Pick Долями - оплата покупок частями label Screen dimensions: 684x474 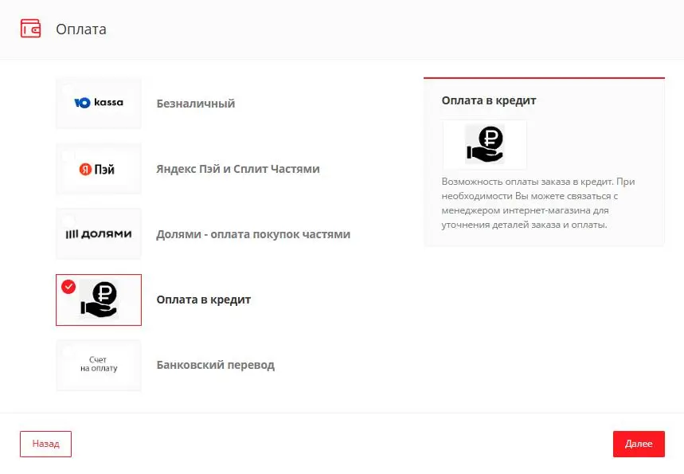(253, 234)
